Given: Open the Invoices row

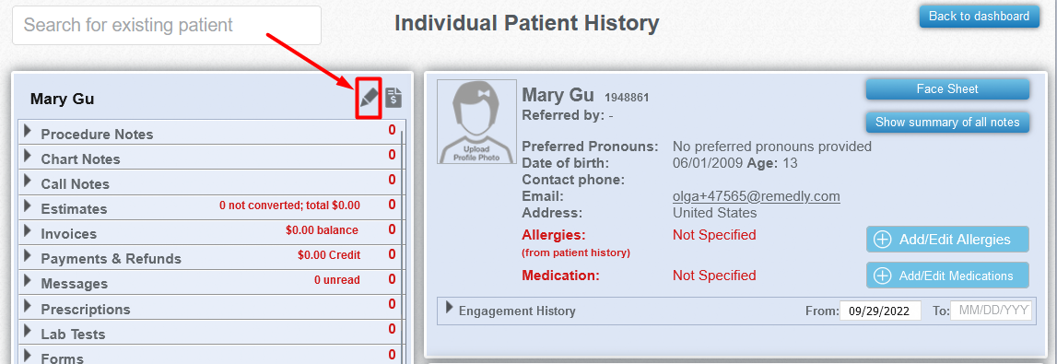Looking at the screenshot, I should pos(212,232).
